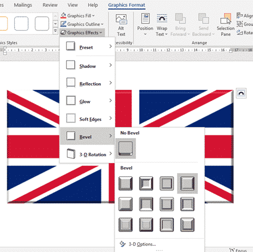Click the Rotate icon
The image size is (253, 252).
click(x=239, y=32)
